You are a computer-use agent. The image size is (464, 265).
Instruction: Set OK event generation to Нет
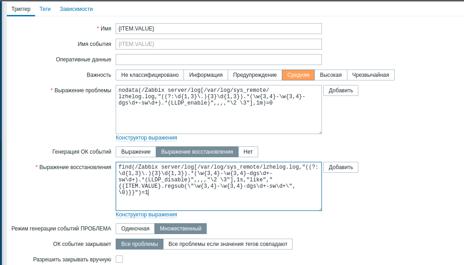point(248,152)
